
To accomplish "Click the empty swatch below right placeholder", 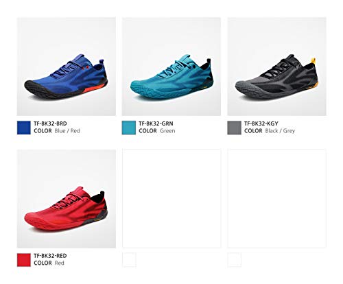I will (235, 260).
